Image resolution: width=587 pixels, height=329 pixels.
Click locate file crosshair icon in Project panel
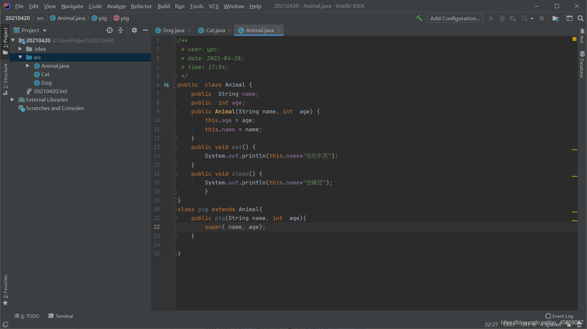pyautogui.click(x=110, y=30)
